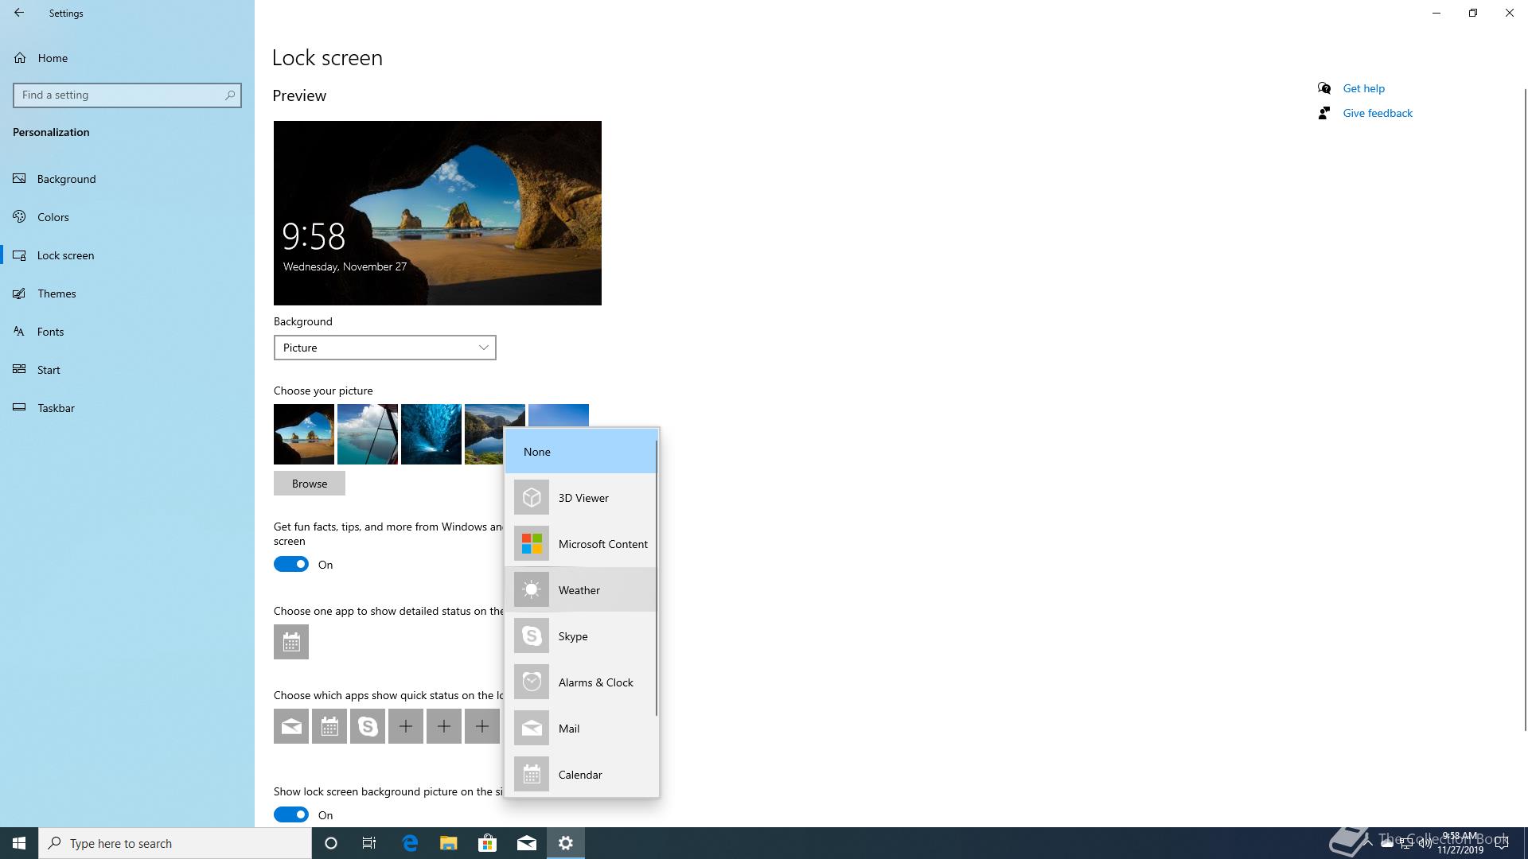This screenshot has width=1528, height=859.
Task: Click the Skype quick status icon
Action: pos(368,726)
